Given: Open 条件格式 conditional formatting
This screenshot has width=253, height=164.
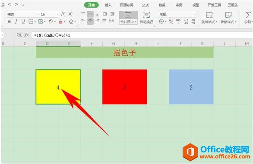Looking at the screenshot, I should pyautogui.click(x=209, y=18).
